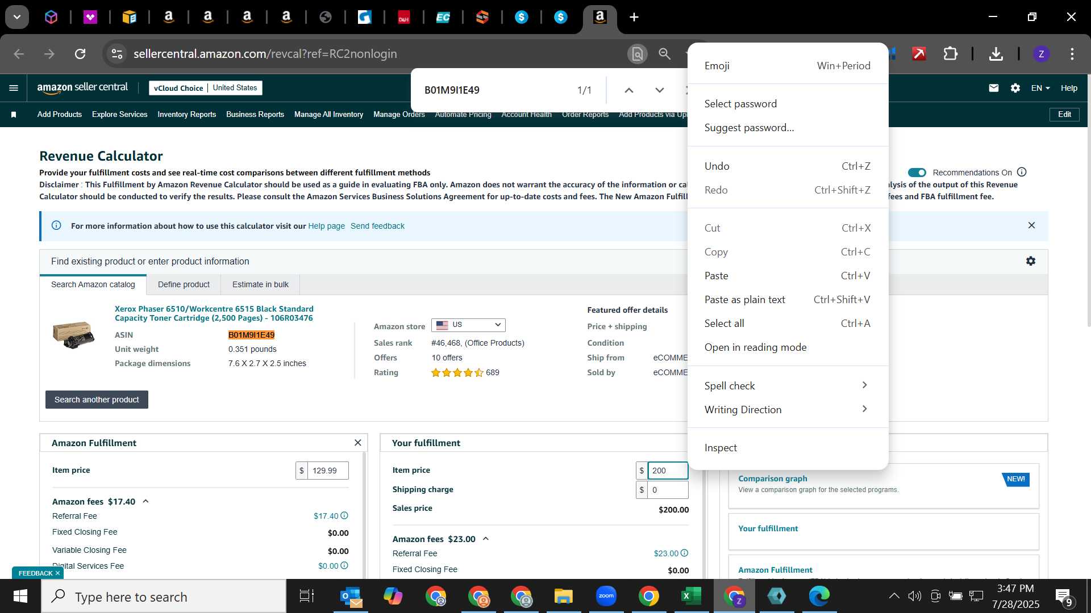
Task: Click Amazon Fulfillment item price field
Action: pos(328,471)
